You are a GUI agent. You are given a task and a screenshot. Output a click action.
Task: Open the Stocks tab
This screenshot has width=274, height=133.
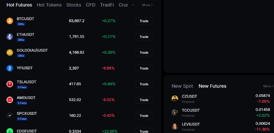74,5
